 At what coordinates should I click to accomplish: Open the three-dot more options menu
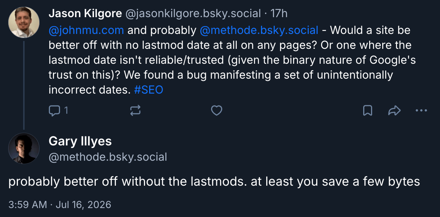point(421,111)
